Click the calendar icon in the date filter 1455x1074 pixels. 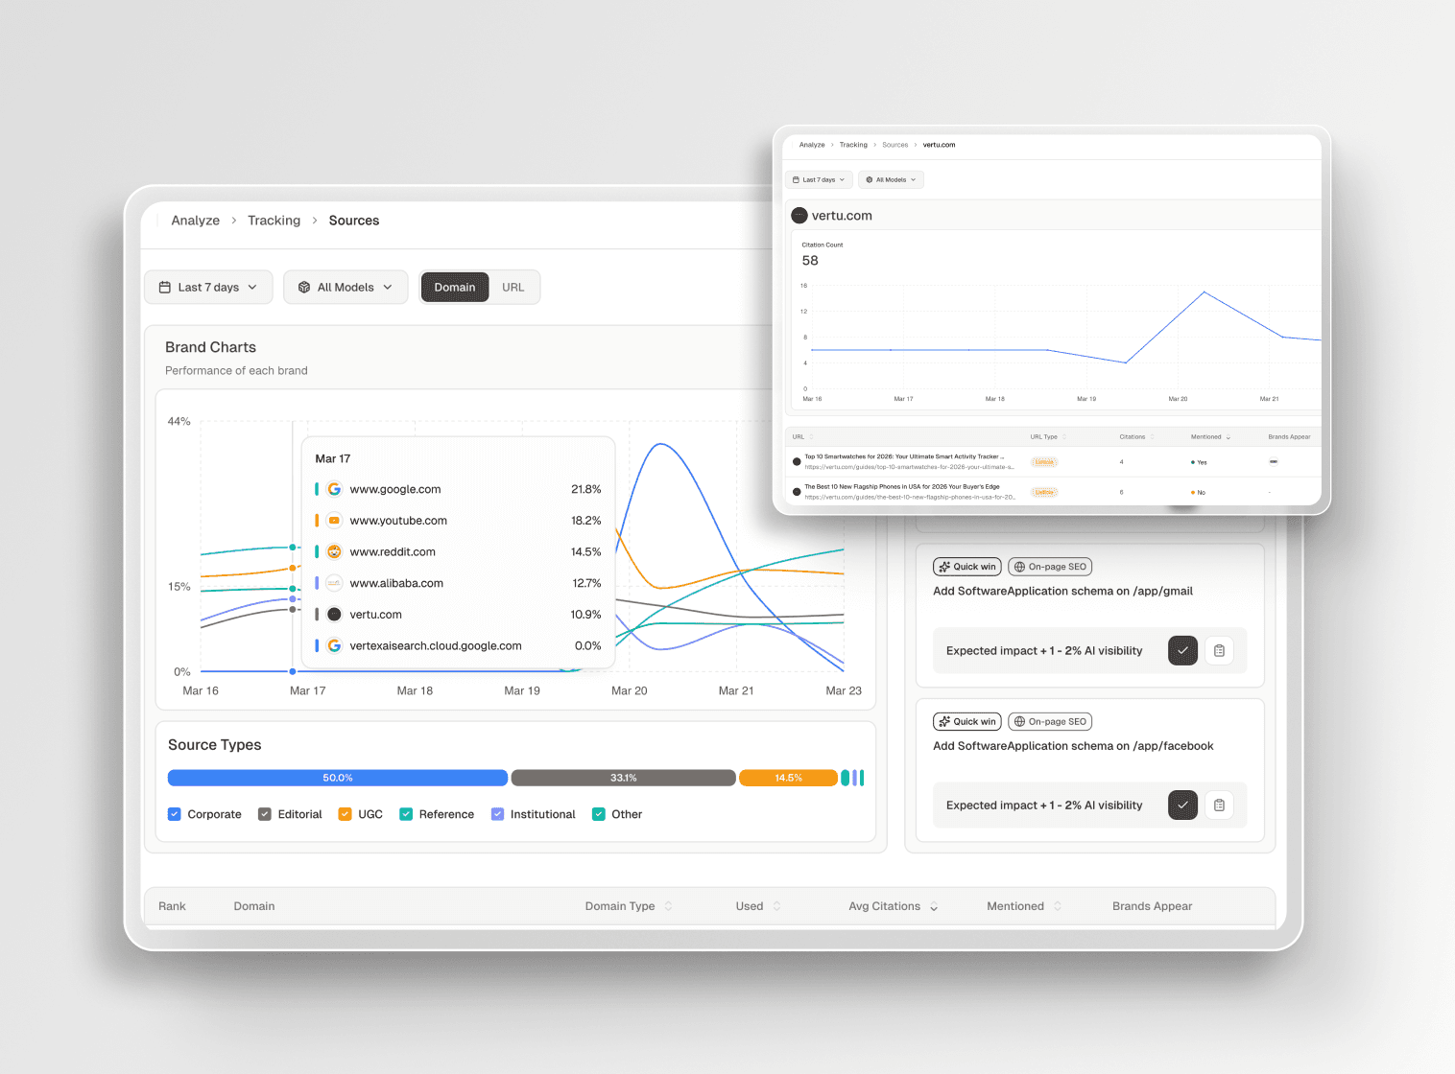165,287
